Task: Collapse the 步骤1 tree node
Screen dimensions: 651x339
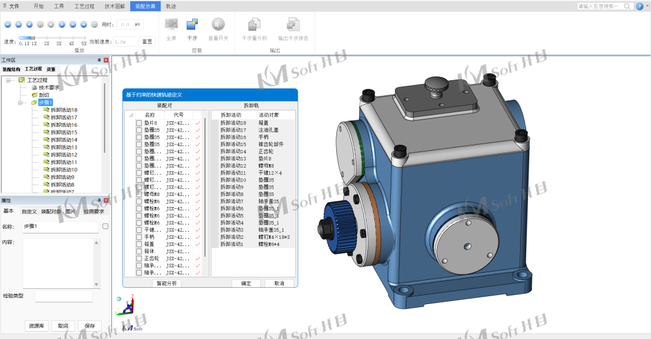Action: pos(21,103)
